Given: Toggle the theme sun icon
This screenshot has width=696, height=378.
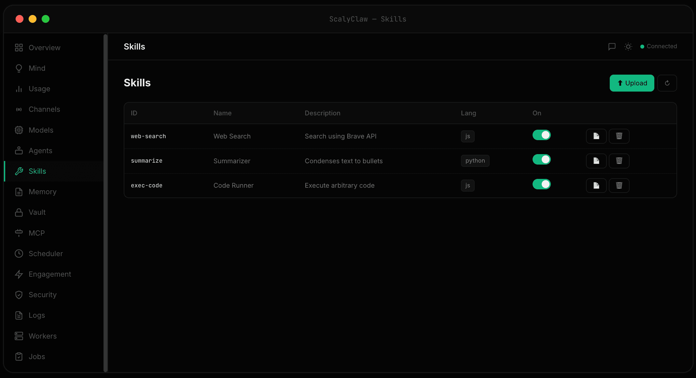Looking at the screenshot, I should [x=628, y=47].
